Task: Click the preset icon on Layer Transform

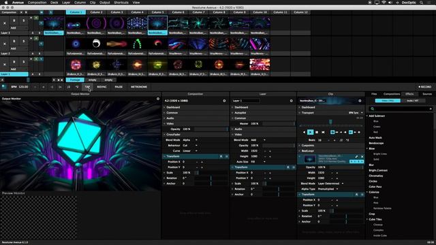Action: point(288,167)
